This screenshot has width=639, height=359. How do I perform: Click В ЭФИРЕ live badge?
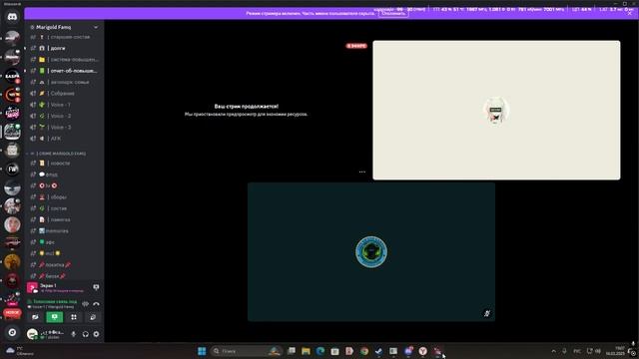click(x=356, y=46)
